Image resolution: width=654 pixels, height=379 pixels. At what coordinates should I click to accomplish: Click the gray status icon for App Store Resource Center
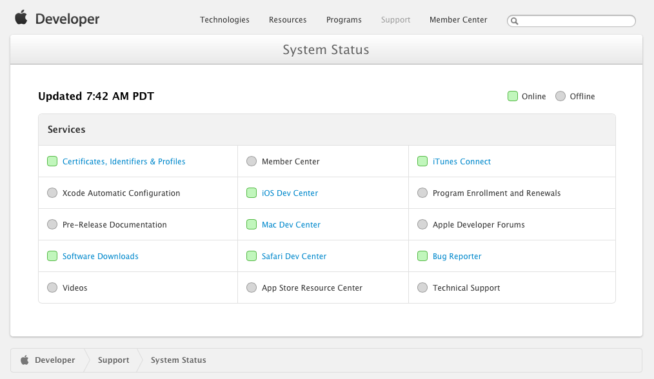pyautogui.click(x=252, y=287)
